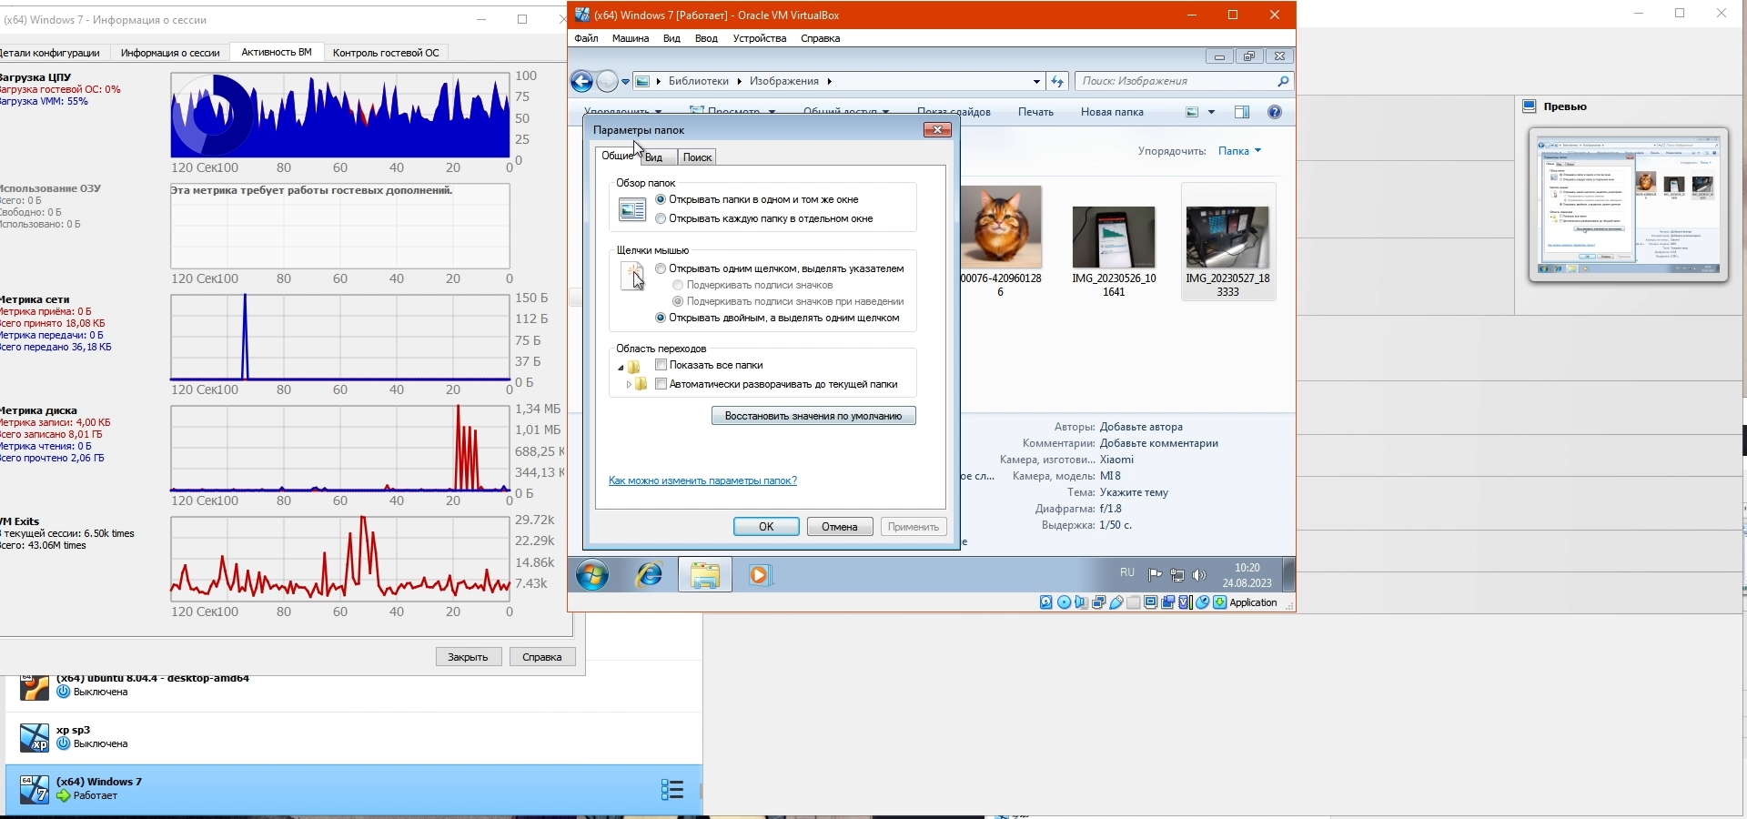Enable 'Показать все папки' checkbox

pyautogui.click(x=661, y=365)
